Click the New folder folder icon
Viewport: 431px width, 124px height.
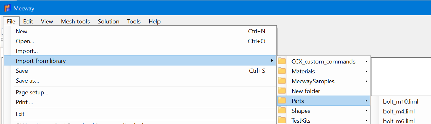[283, 91]
